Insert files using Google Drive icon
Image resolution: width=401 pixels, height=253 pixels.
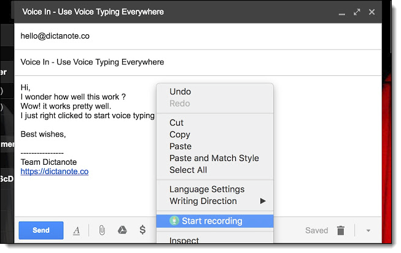[x=122, y=230]
